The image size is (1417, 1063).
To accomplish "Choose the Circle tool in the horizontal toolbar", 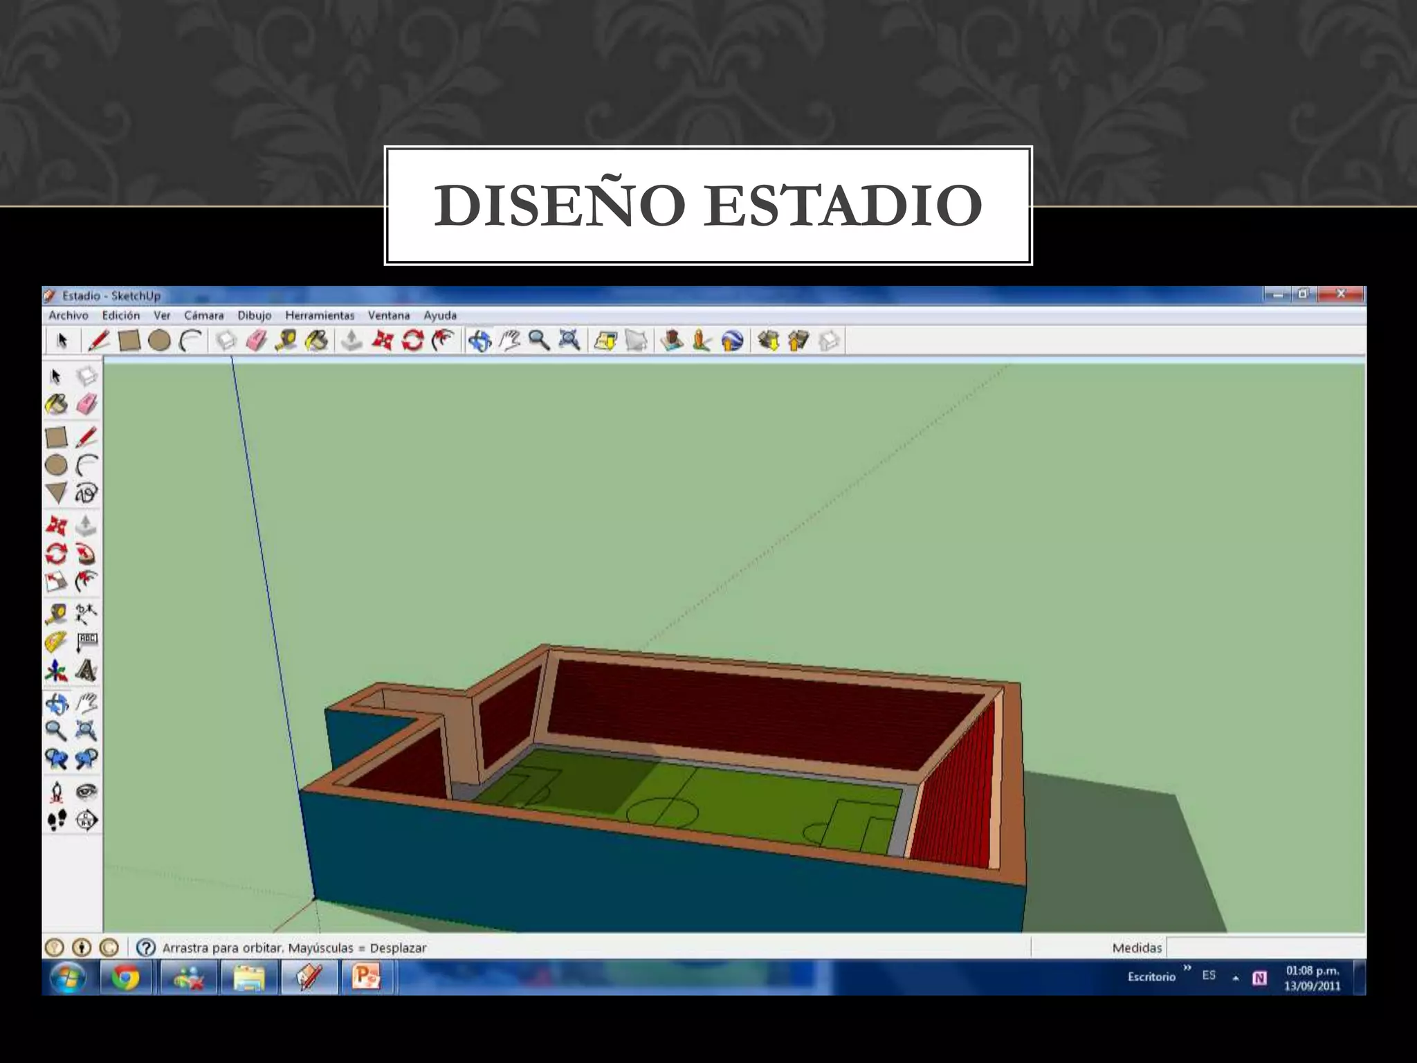I will pyautogui.click(x=160, y=340).
